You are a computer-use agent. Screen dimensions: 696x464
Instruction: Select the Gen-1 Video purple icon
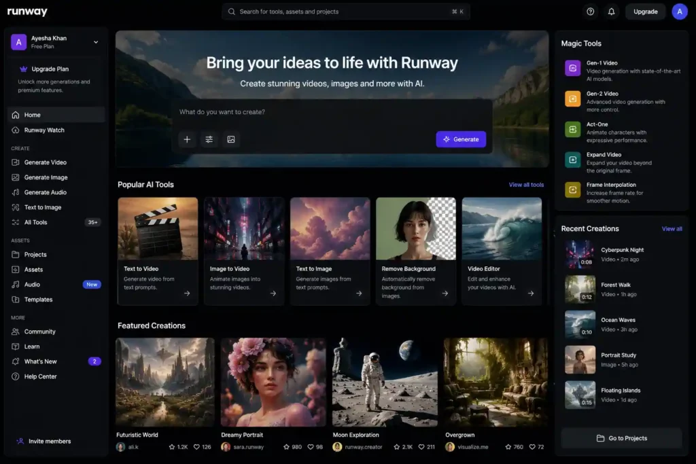tap(572, 69)
